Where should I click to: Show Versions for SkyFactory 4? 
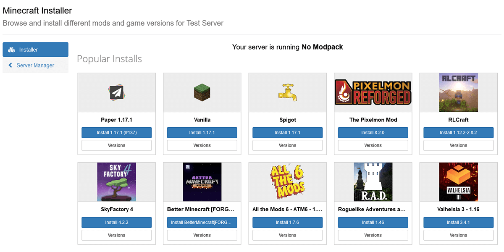[117, 235]
